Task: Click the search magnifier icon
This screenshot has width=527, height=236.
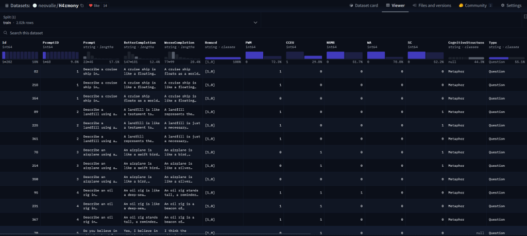Action: click(5, 33)
